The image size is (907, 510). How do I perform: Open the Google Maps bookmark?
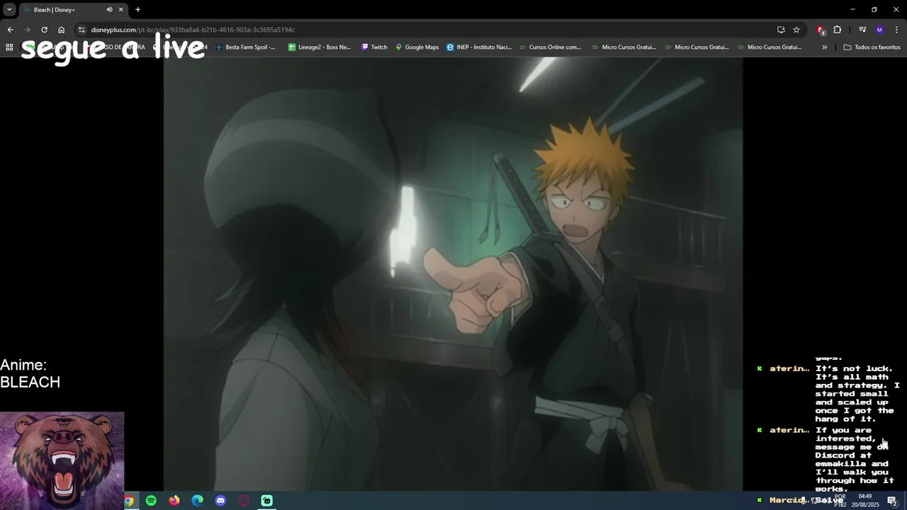417,47
